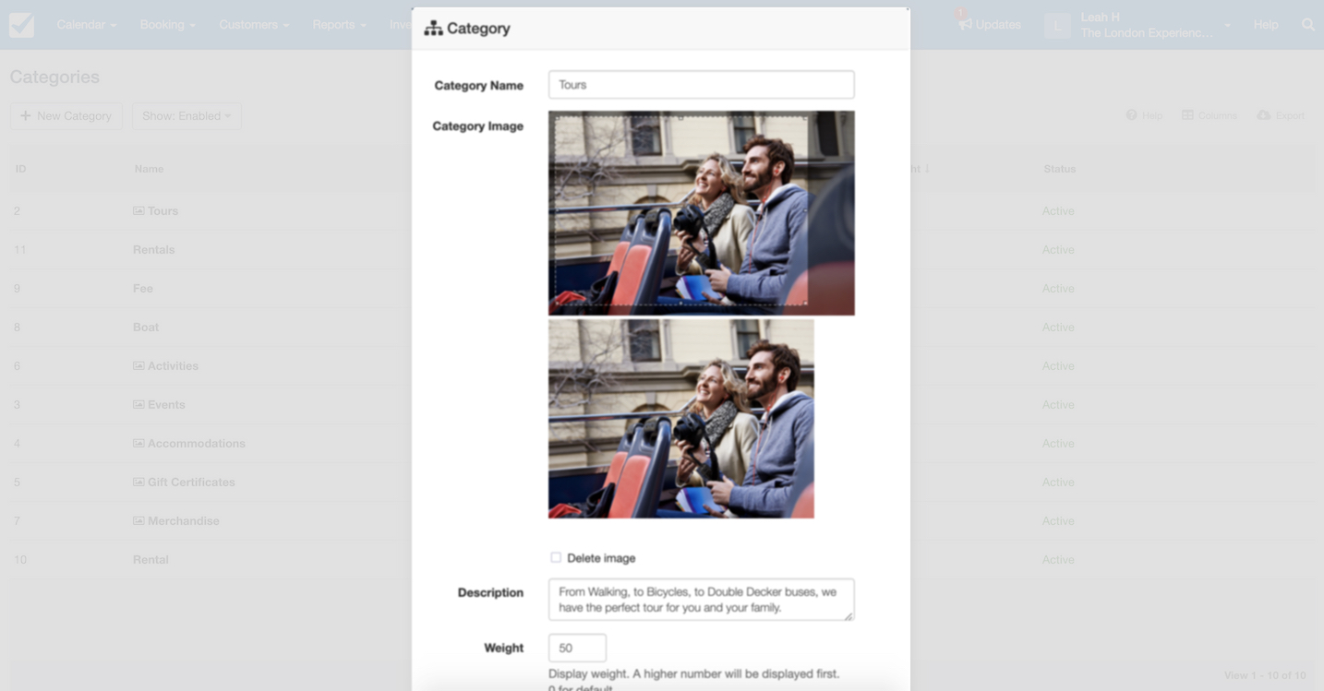Expand the Leah H account dropdown

tap(1155, 25)
